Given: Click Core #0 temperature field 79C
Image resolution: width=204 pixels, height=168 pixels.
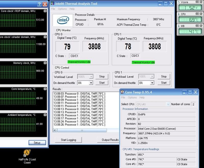Looking at the screenshot, I should [x=157, y=159].
